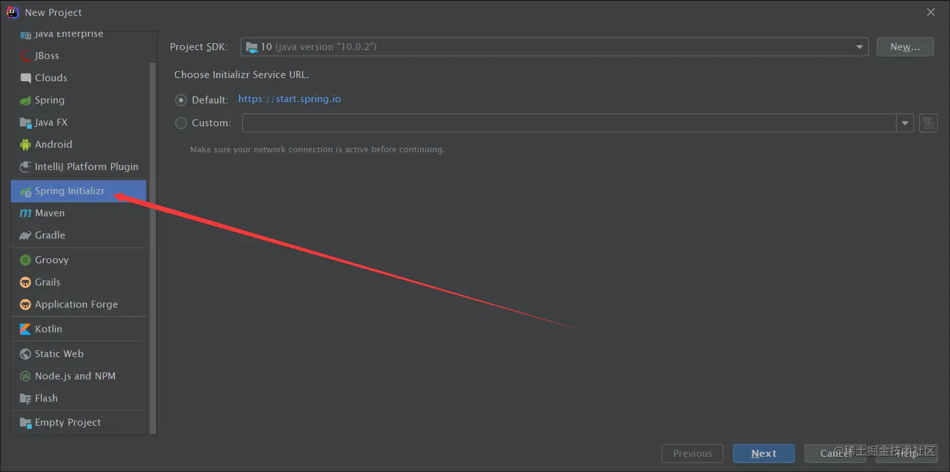Click the project type list scrollbar
The height and width of the screenshot is (472, 950).
pyautogui.click(x=153, y=247)
